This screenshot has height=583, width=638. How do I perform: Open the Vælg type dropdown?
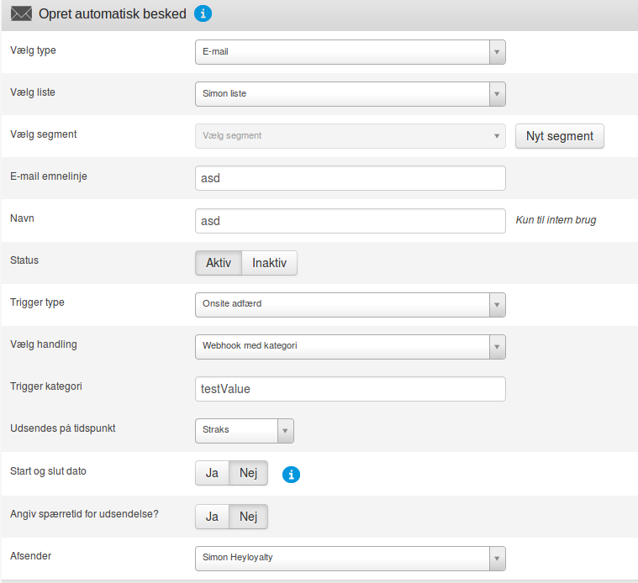click(350, 52)
